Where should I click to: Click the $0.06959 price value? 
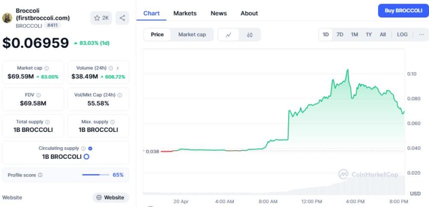[35, 43]
